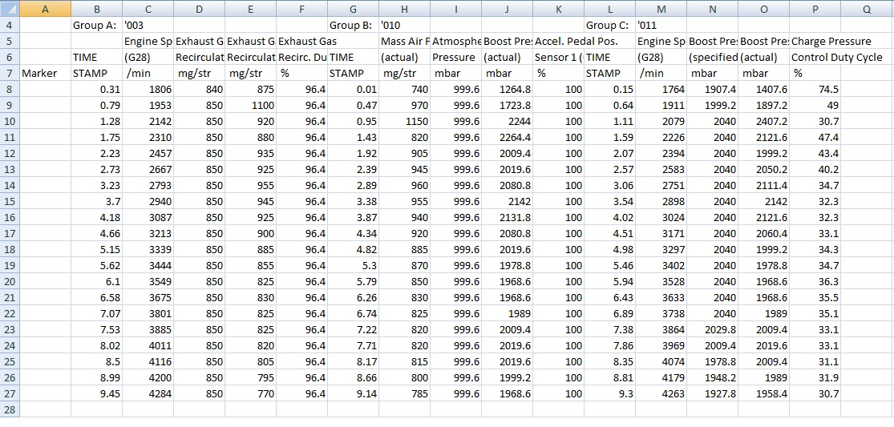Click cell with value 2407.2
Viewport: 894px width, 427px height.
(x=763, y=121)
